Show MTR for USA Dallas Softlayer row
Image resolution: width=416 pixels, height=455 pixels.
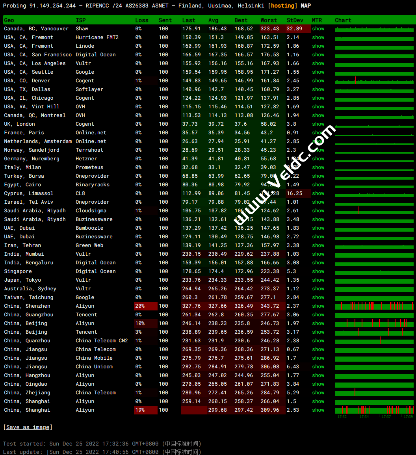pos(318,89)
